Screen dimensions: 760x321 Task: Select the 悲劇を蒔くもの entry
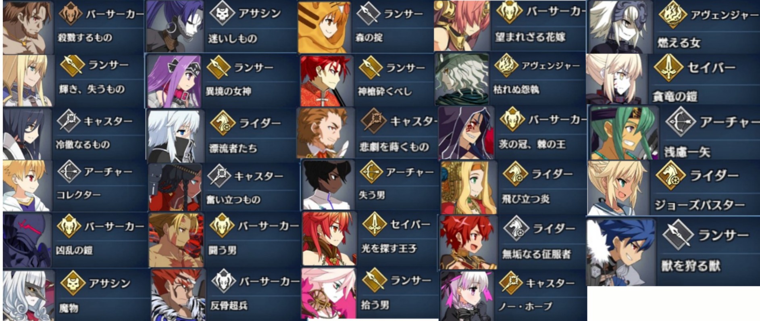click(367, 133)
